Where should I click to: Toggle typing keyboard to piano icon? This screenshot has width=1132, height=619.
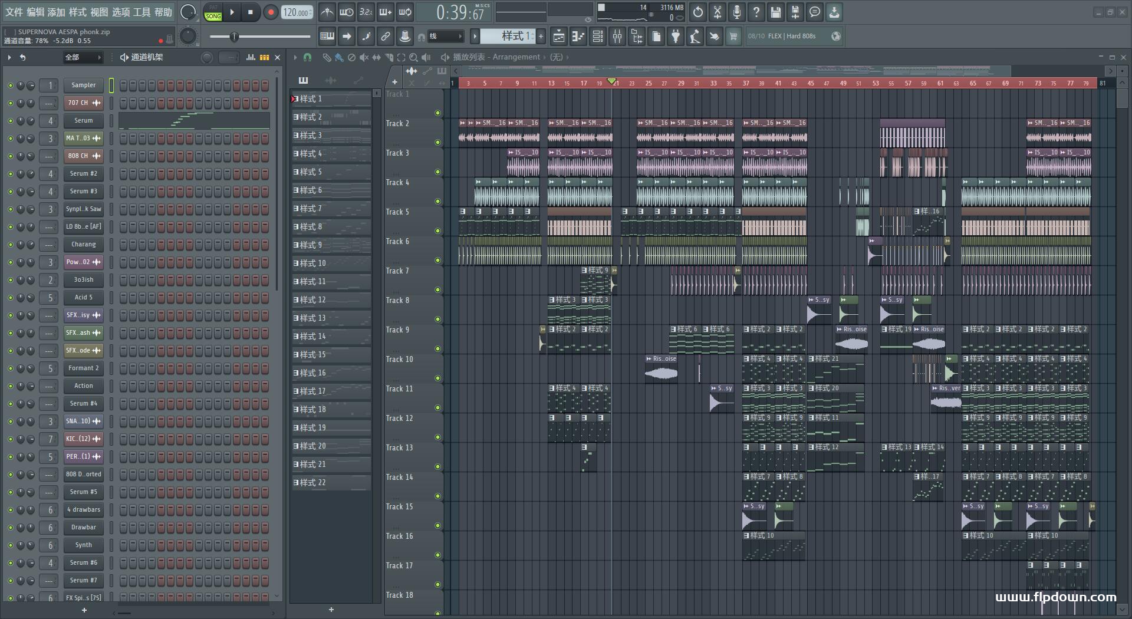(x=327, y=37)
